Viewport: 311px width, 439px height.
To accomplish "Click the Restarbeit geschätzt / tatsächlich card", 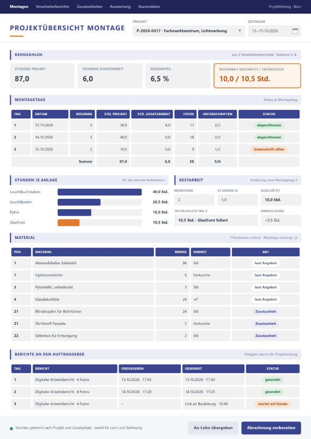I will tap(257, 76).
